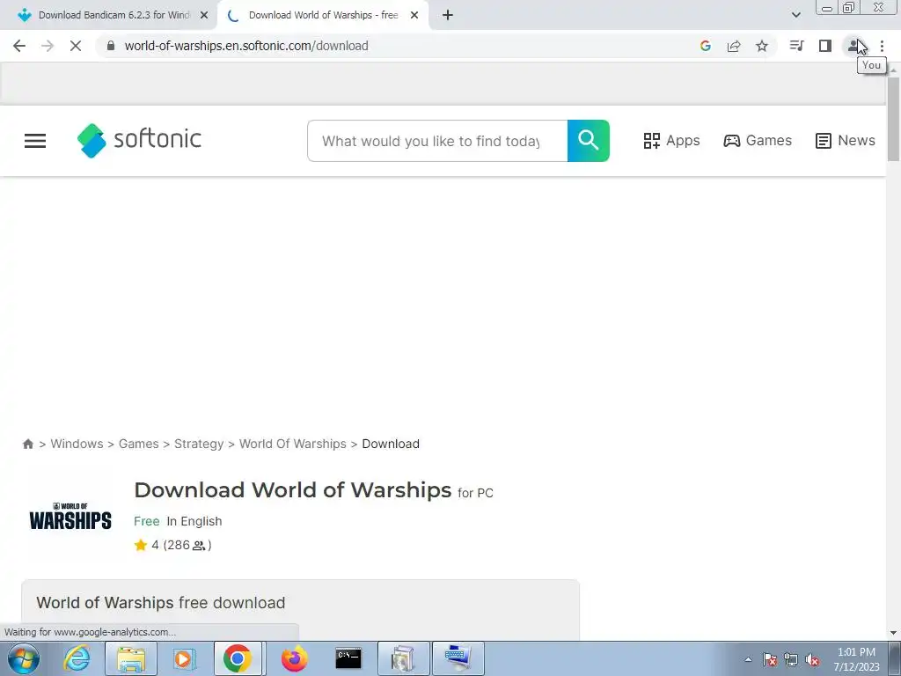The height and width of the screenshot is (676, 901).
Task: View site information via the padlock icon
Action: [111, 46]
